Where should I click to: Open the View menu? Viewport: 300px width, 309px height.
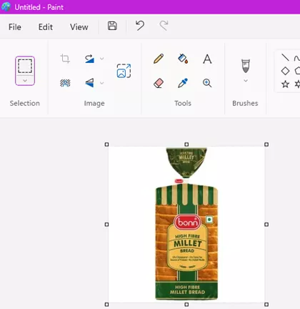coord(79,27)
